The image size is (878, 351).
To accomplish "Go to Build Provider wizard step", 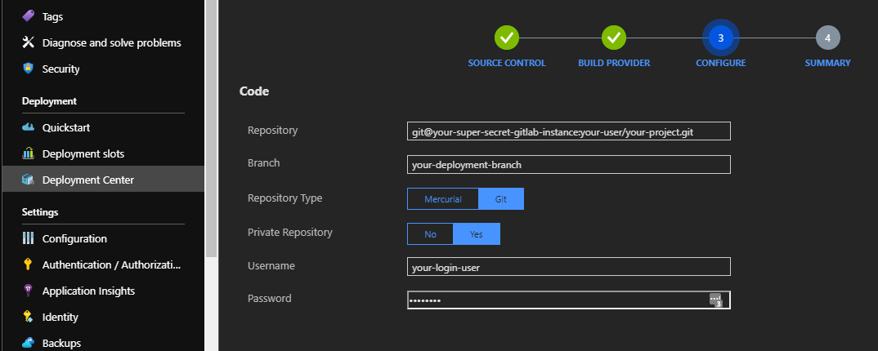I will (x=614, y=38).
